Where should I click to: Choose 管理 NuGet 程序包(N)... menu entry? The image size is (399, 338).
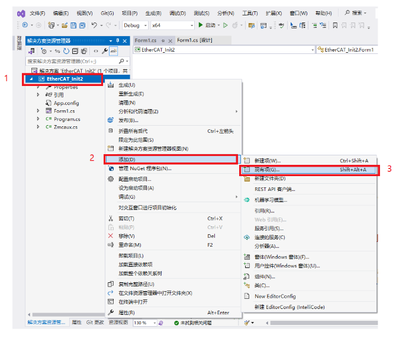[145, 168]
